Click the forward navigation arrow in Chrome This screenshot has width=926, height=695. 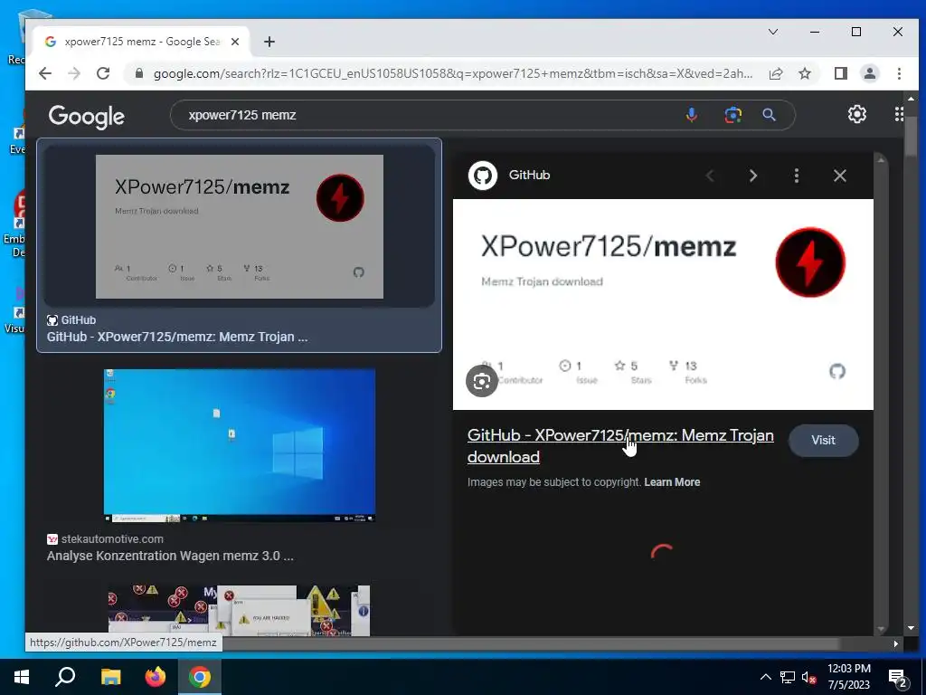(x=74, y=73)
